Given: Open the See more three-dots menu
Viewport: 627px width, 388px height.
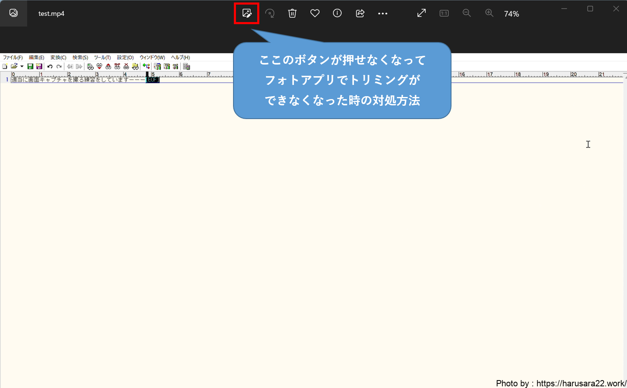Looking at the screenshot, I should (383, 13).
